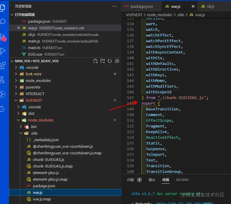Click the chunk-3UIEIUAS.js import path in code

click(182, 98)
